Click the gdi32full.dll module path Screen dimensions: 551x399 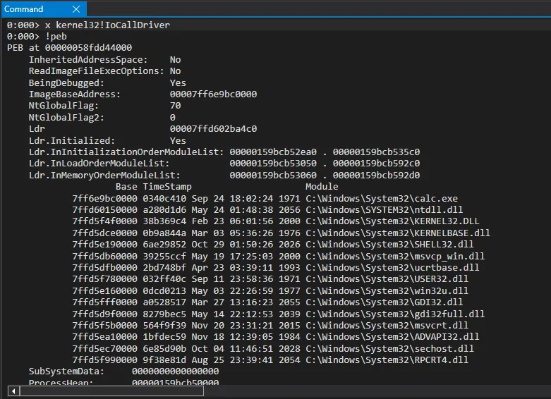pyautogui.click(x=395, y=314)
